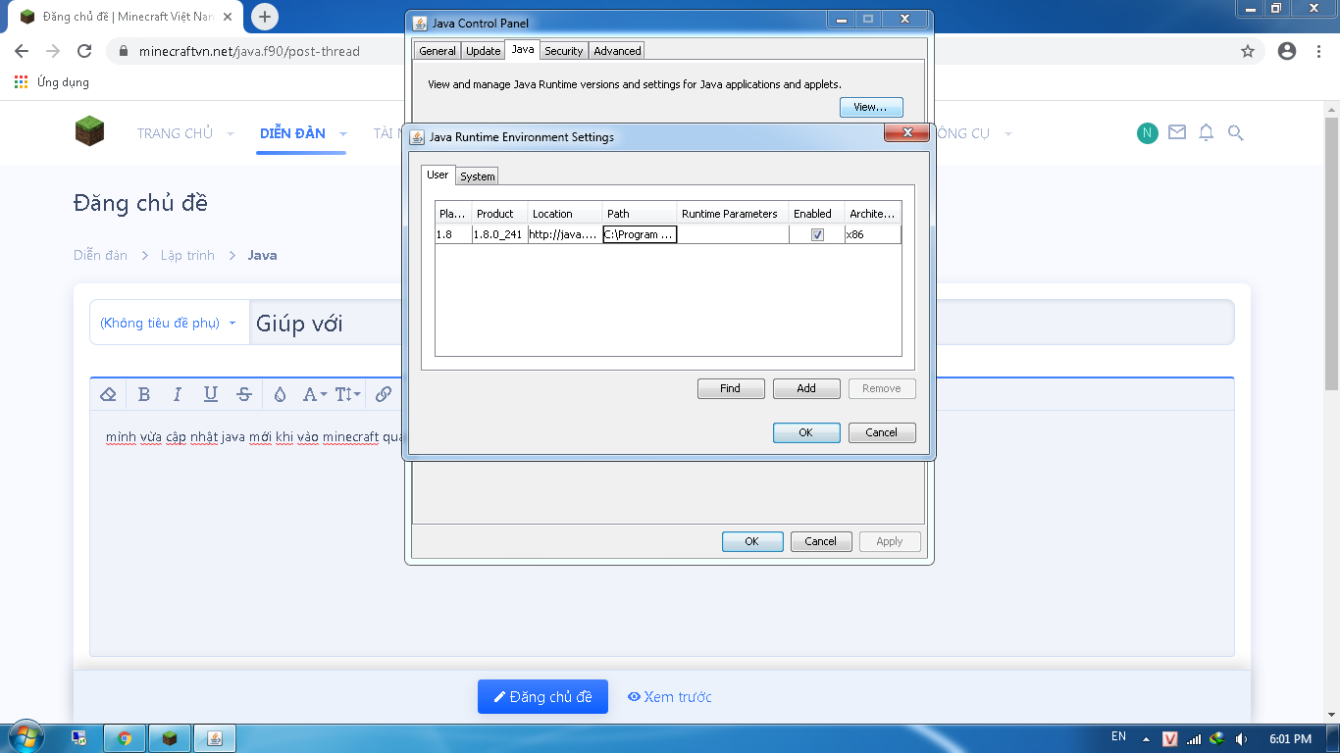
Task: Click the site search magnifier icon
Action: coord(1236,132)
